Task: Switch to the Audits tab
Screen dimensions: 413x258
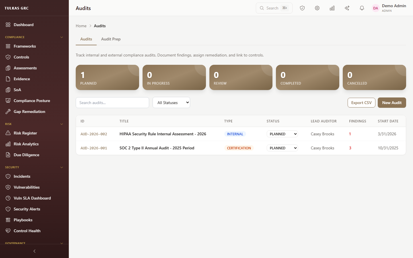Action: click(86, 39)
